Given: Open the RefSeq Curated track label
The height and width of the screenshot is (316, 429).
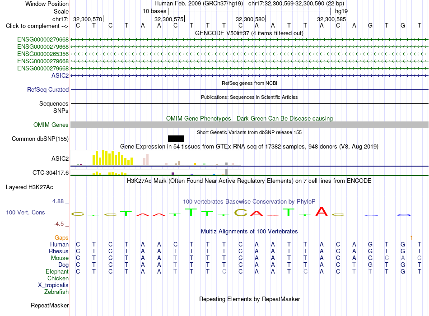Looking at the screenshot, I should (48, 89).
